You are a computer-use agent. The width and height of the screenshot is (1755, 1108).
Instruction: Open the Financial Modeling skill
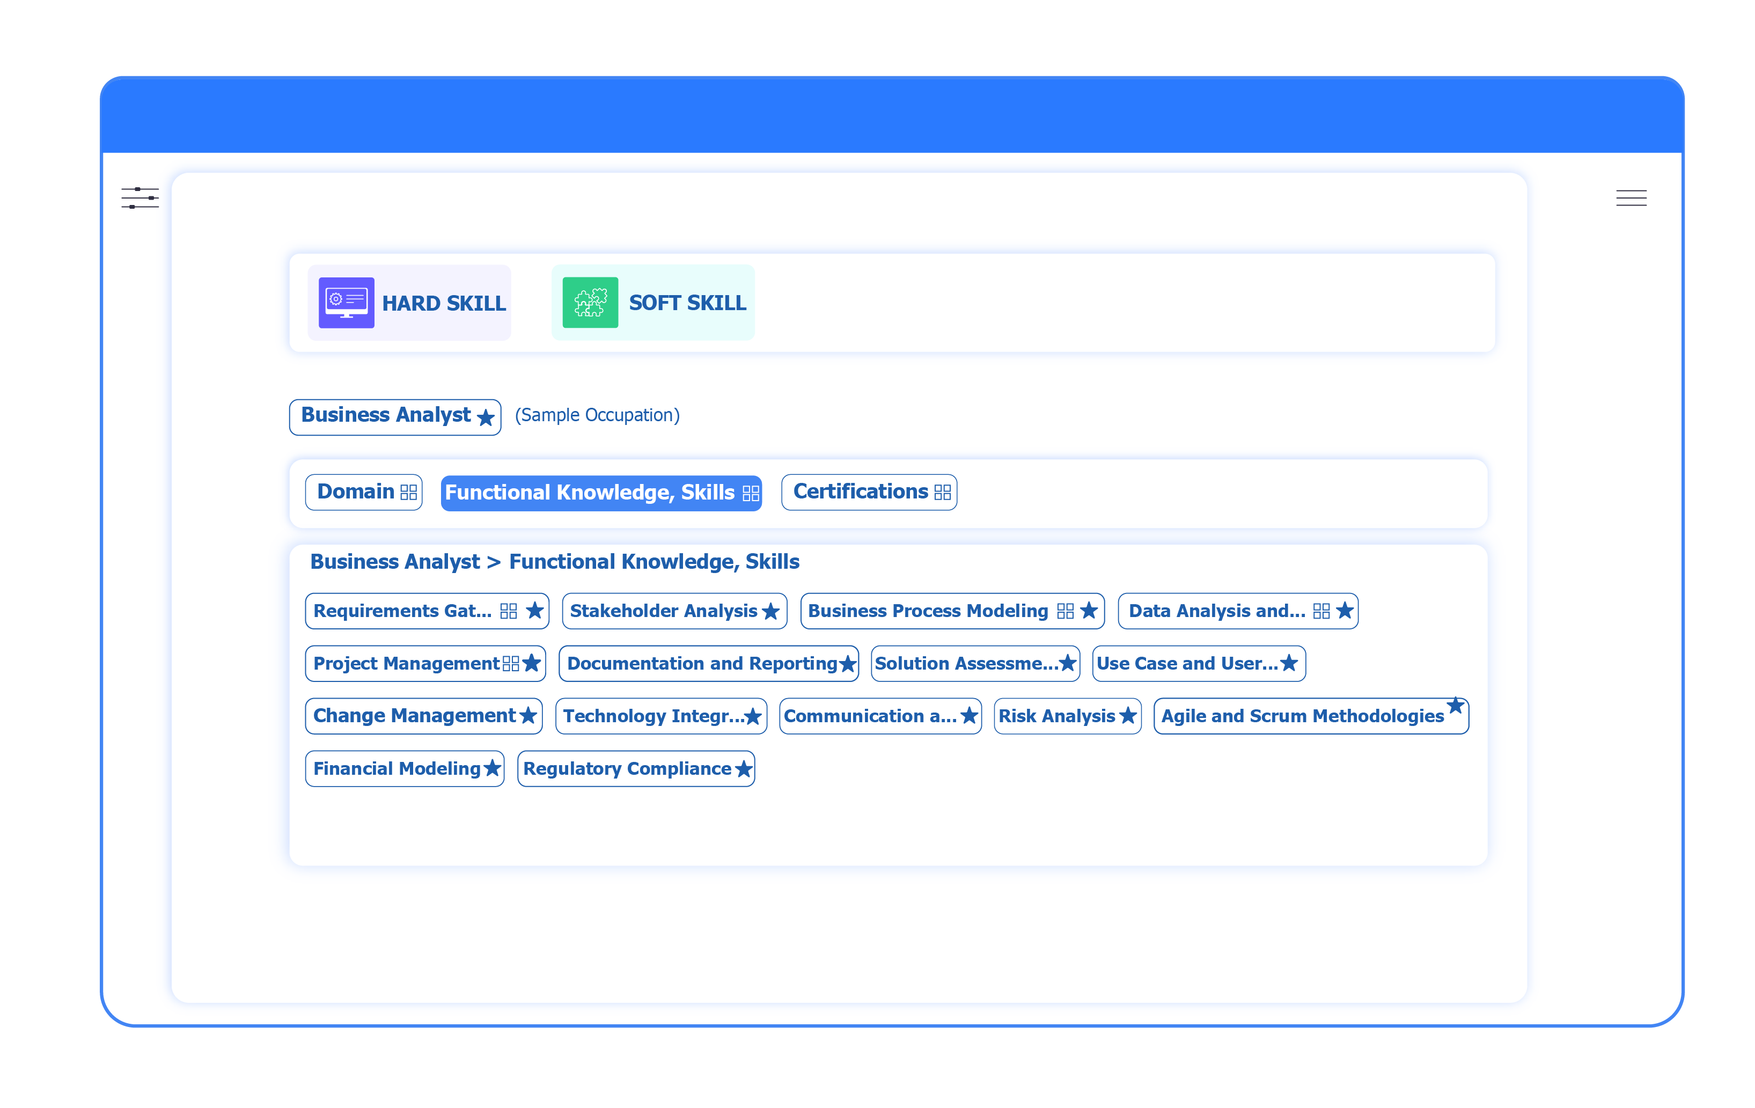click(405, 768)
